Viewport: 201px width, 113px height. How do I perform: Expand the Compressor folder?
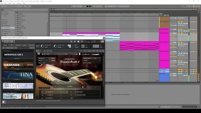(x=16, y=20)
